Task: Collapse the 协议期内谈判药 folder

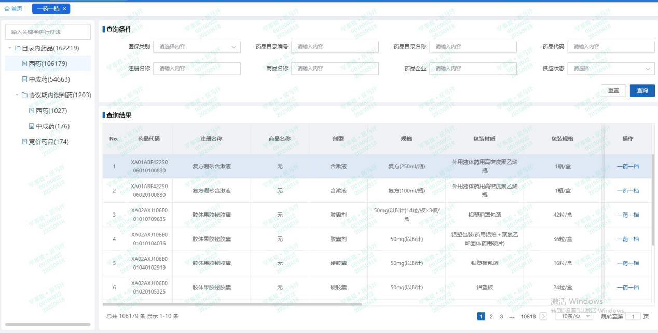Action: [17, 95]
